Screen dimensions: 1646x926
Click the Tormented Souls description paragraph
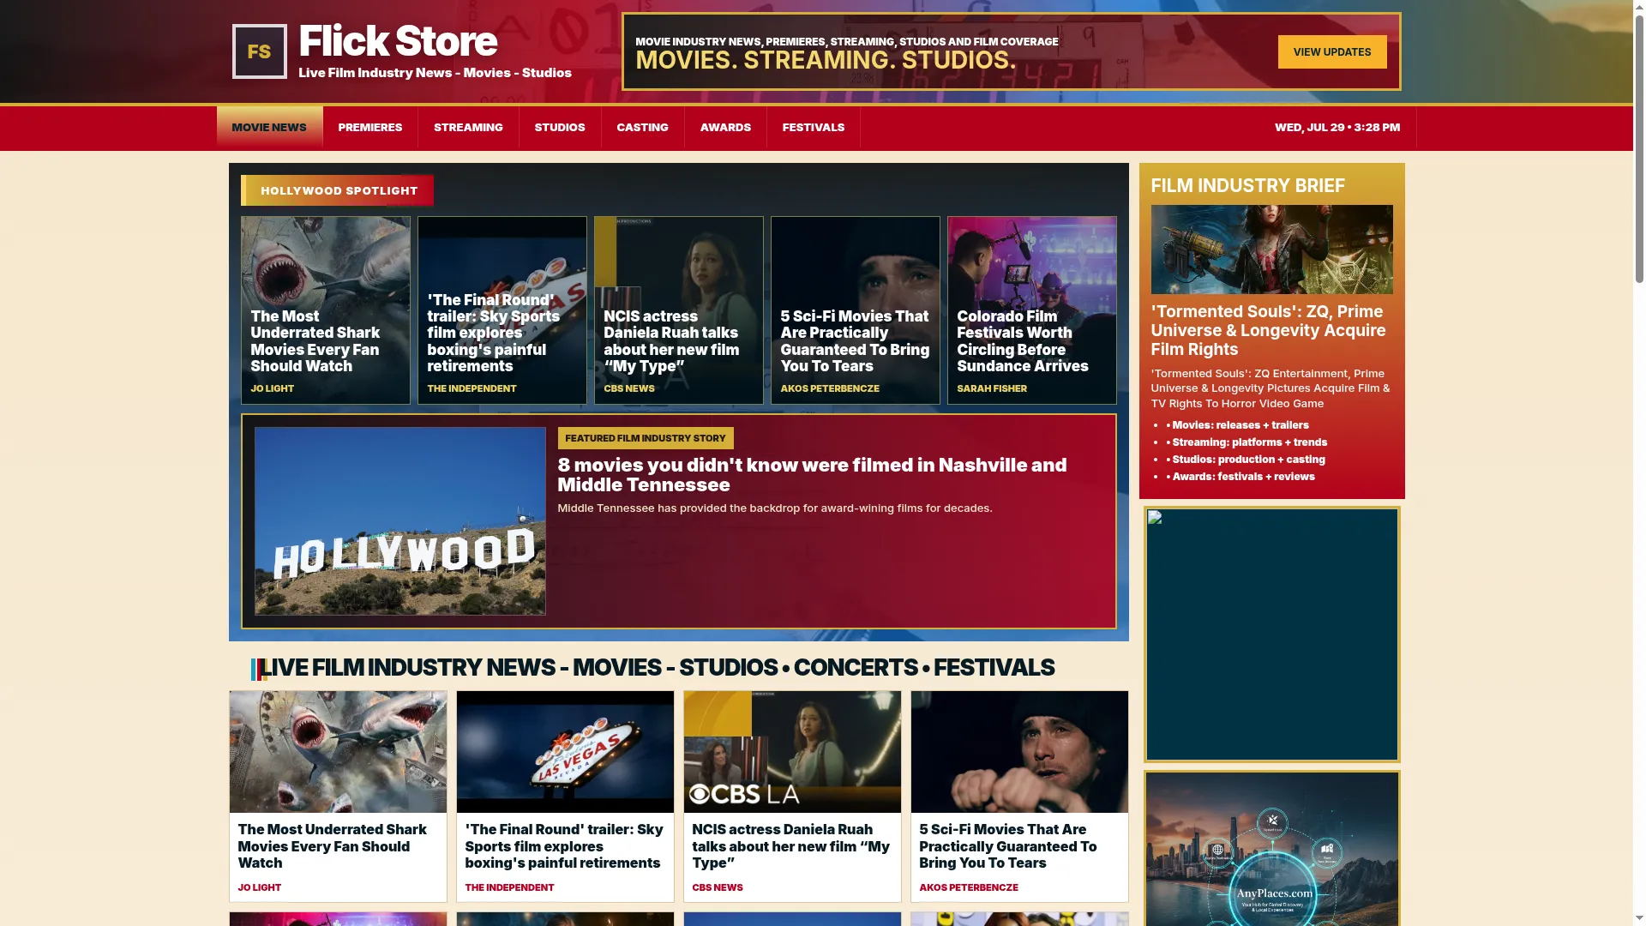(1271, 388)
